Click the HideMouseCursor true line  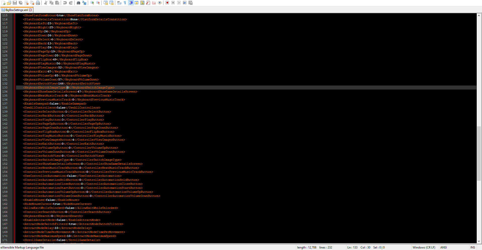57,204
